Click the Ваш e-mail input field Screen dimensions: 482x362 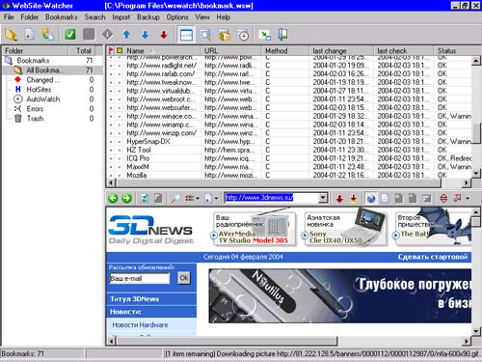click(140, 278)
